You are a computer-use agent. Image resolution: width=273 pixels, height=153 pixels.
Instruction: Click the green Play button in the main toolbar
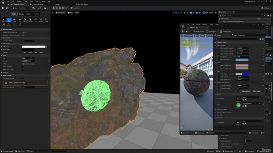click(54, 8)
